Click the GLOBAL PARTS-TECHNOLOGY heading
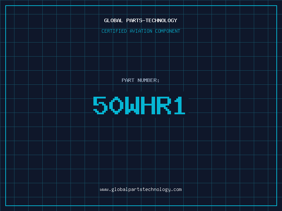The height and width of the screenshot is (211, 282). pos(141,20)
